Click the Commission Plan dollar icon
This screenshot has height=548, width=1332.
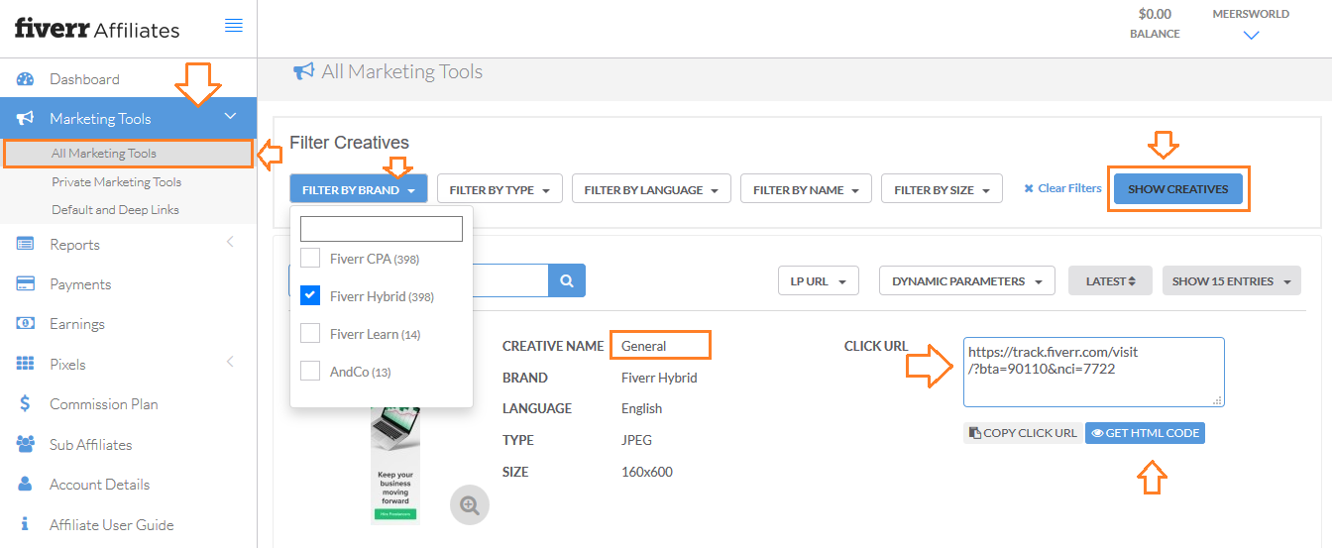point(26,404)
